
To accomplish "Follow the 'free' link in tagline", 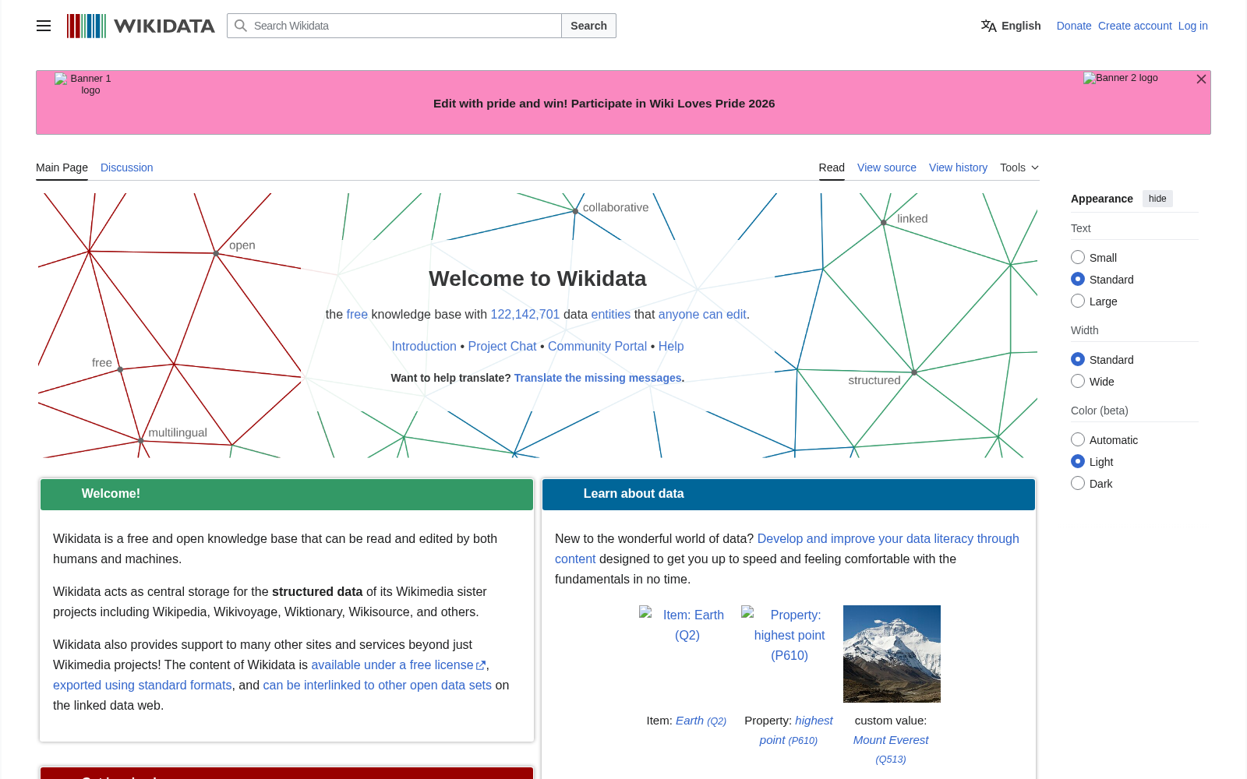I will click(357, 314).
